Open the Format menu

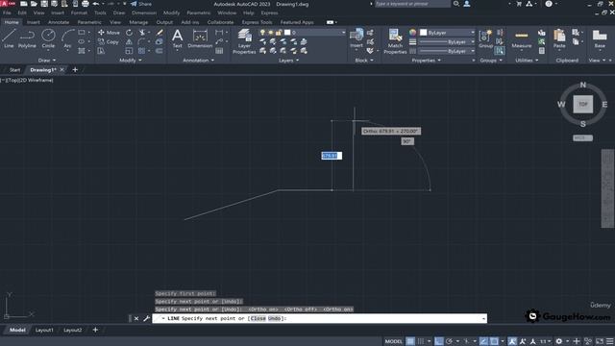(x=79, y=12)
